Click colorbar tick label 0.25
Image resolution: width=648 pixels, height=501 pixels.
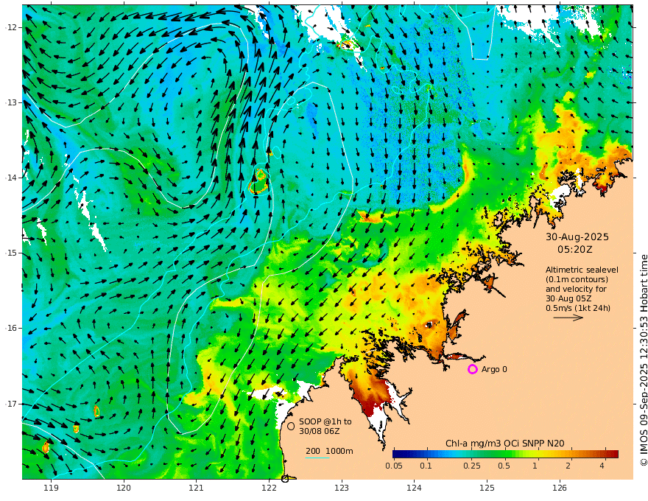pyautogui.click(x=472, y=466)
